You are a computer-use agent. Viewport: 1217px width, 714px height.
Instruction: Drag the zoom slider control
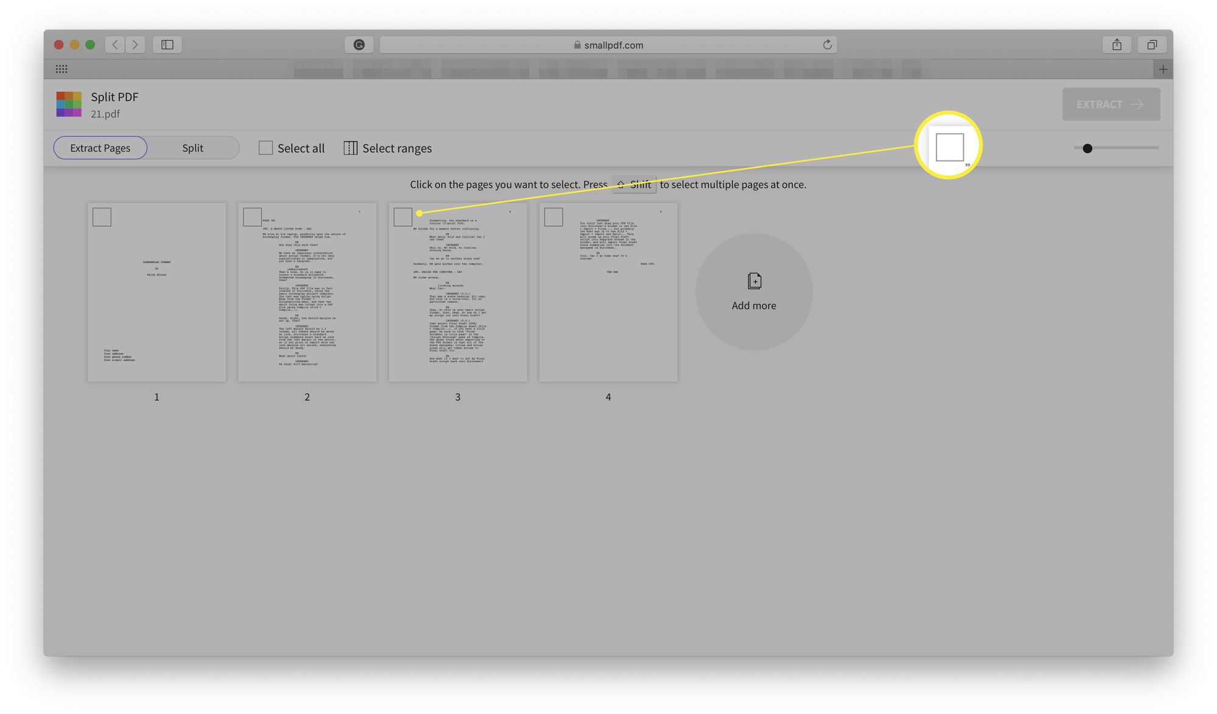[x=1088, y=148]
